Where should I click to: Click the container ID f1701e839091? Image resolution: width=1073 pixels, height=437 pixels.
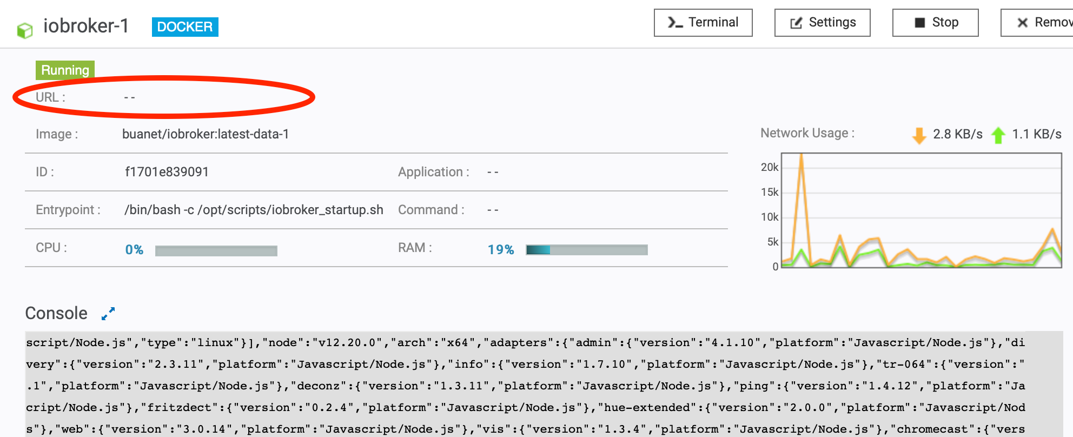(167, 172)
